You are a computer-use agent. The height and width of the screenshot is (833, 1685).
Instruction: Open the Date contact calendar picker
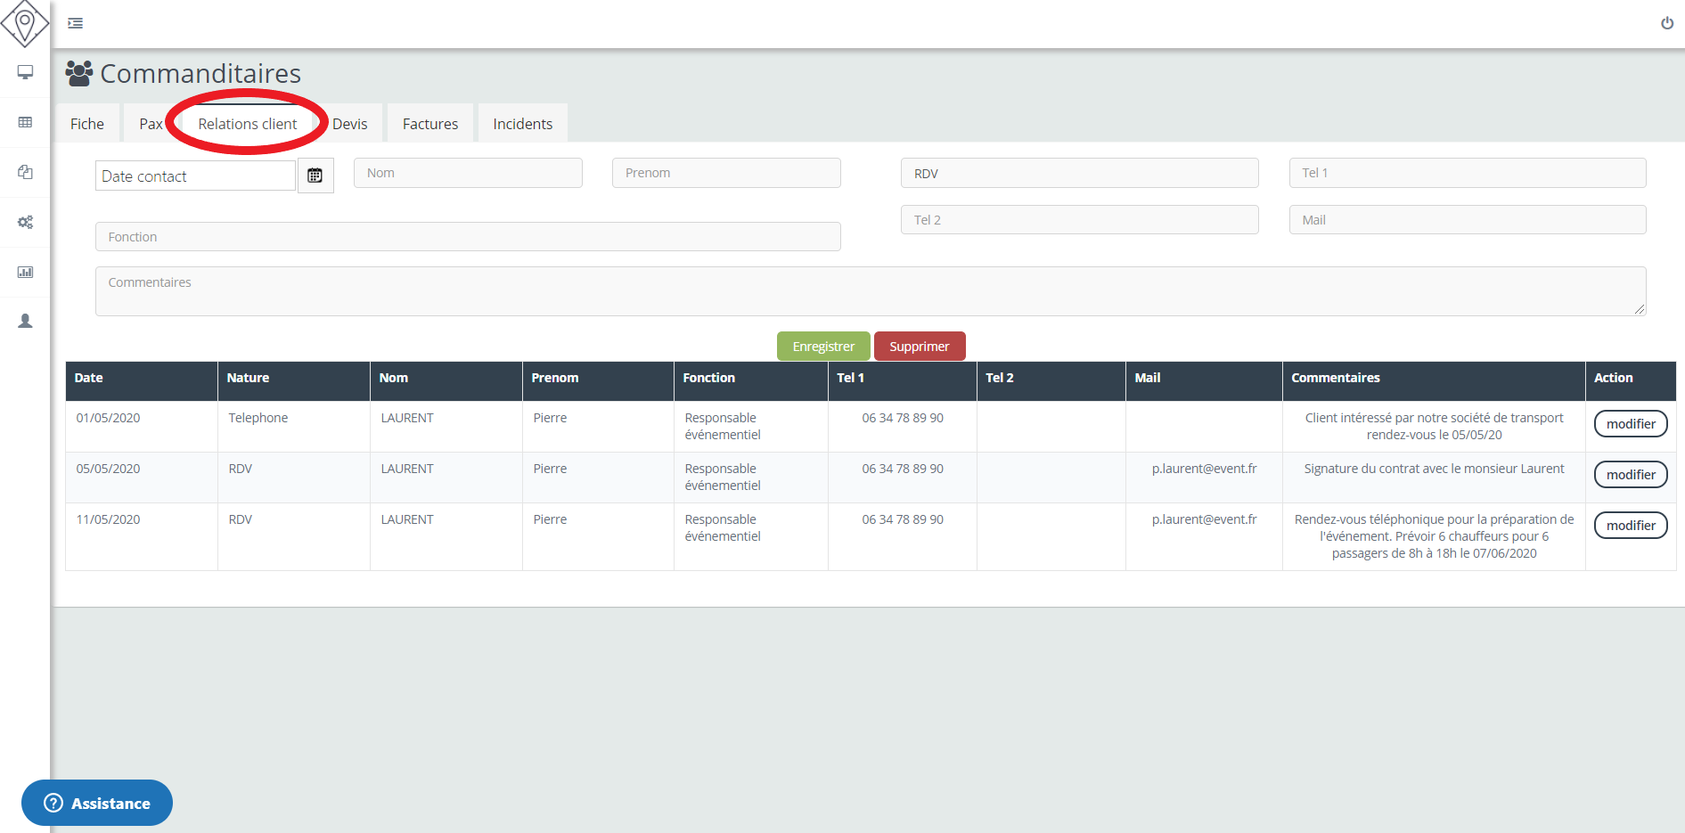pyautogui.click(x=315, y=176)
